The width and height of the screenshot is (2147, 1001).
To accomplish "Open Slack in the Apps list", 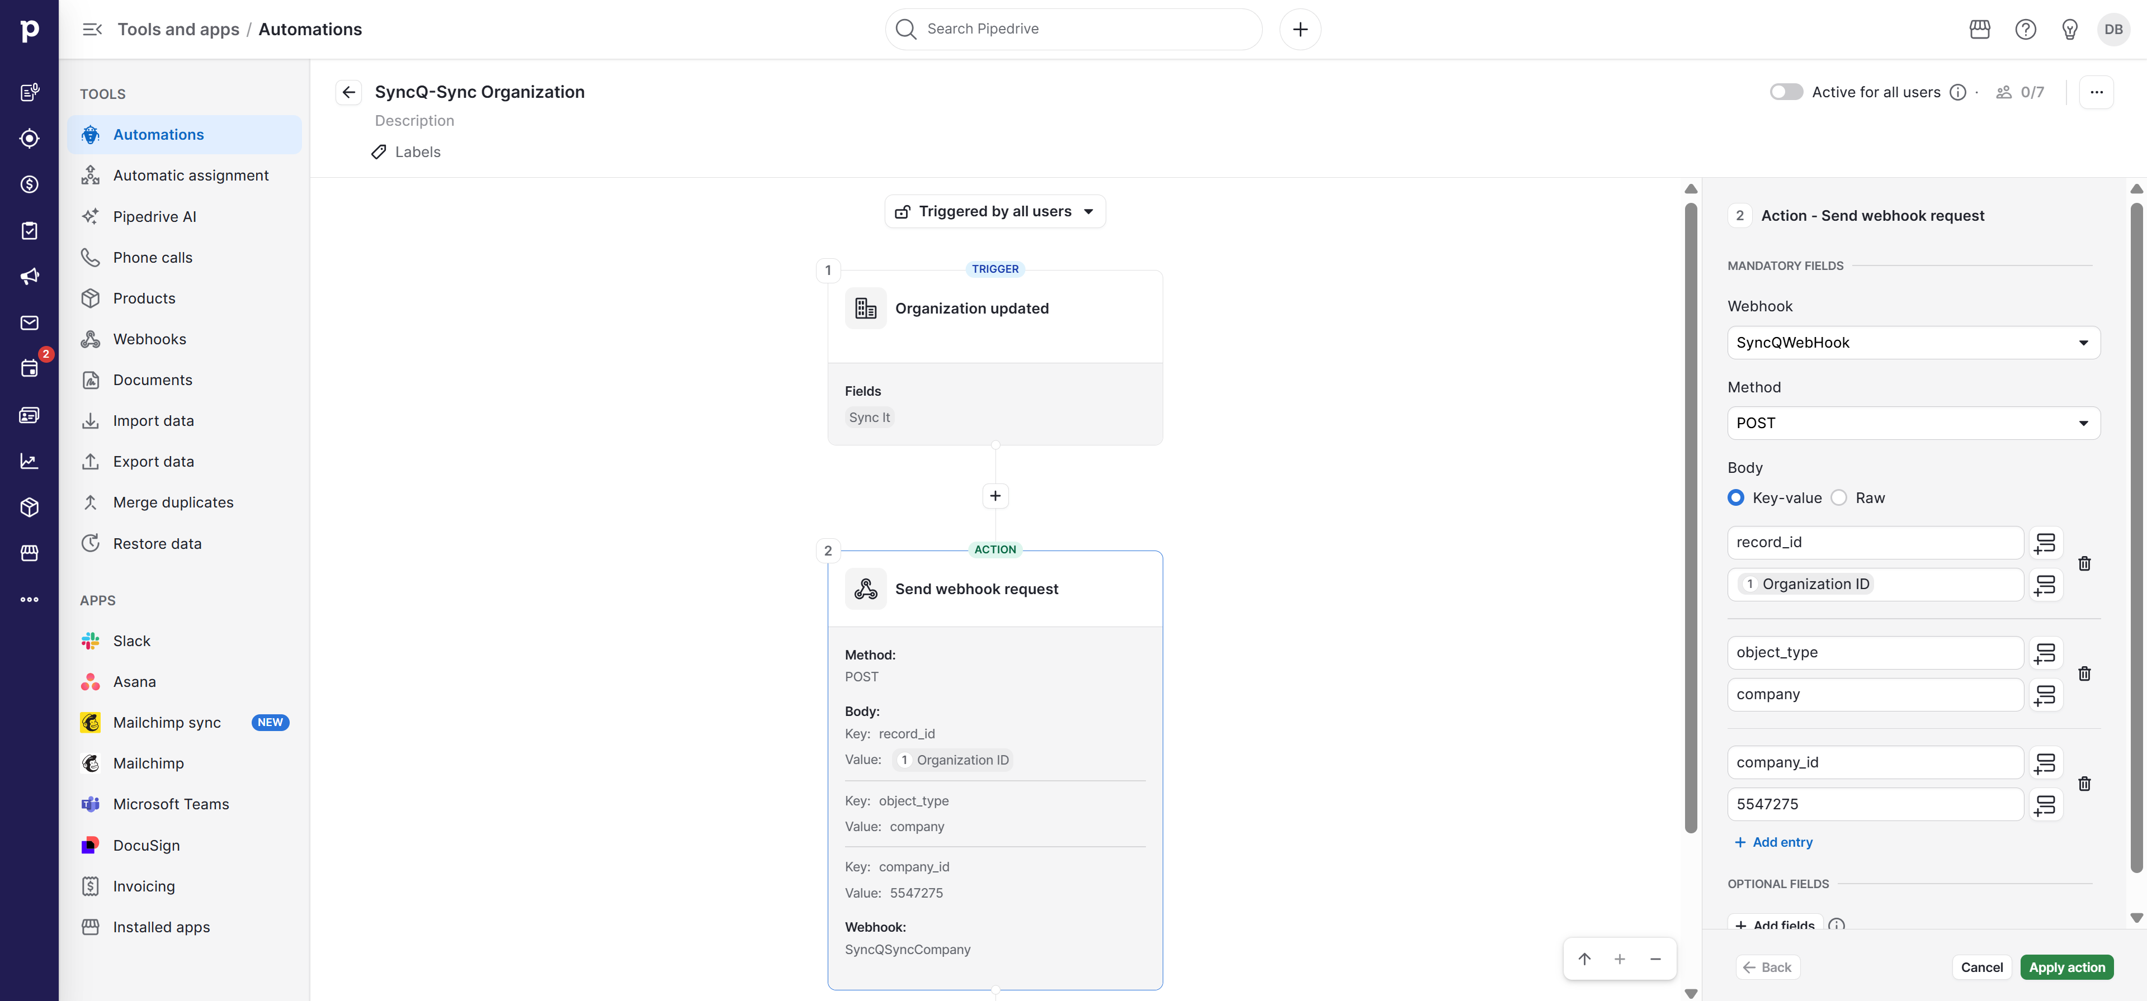I will coord(184,641).
